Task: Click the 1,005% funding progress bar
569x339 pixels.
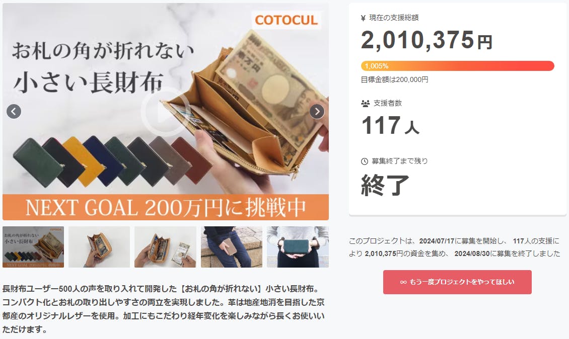Action: tap(457, 66)
